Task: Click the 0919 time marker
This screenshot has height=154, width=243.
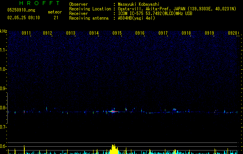Action: click(209, 33)
